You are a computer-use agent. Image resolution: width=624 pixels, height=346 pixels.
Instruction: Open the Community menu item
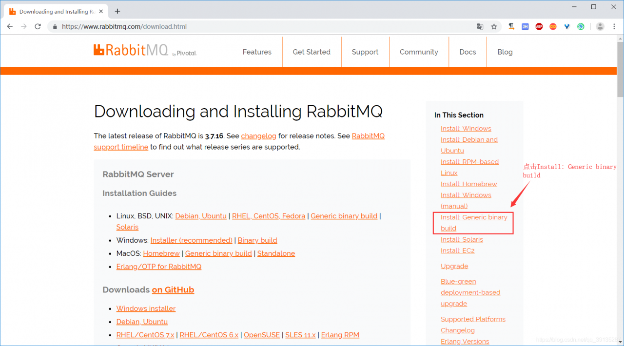click(x=419, y=52)
